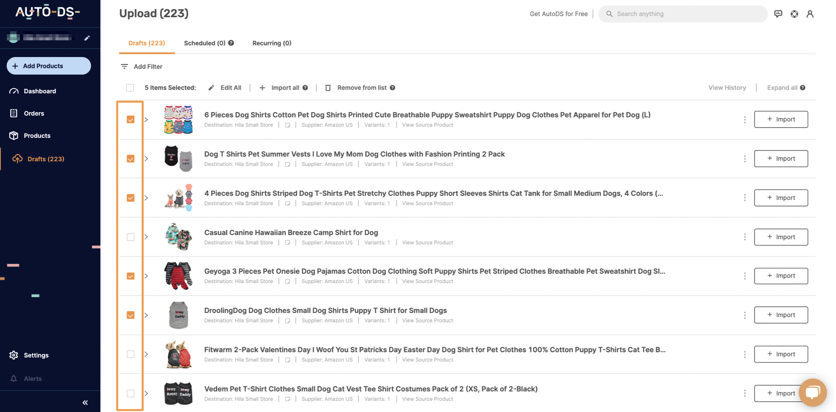The width and height of the screenshot is (836, 412).
Task: Toggle the select-all checkbox
Action: pyautogui.click(x=130, y=88)
